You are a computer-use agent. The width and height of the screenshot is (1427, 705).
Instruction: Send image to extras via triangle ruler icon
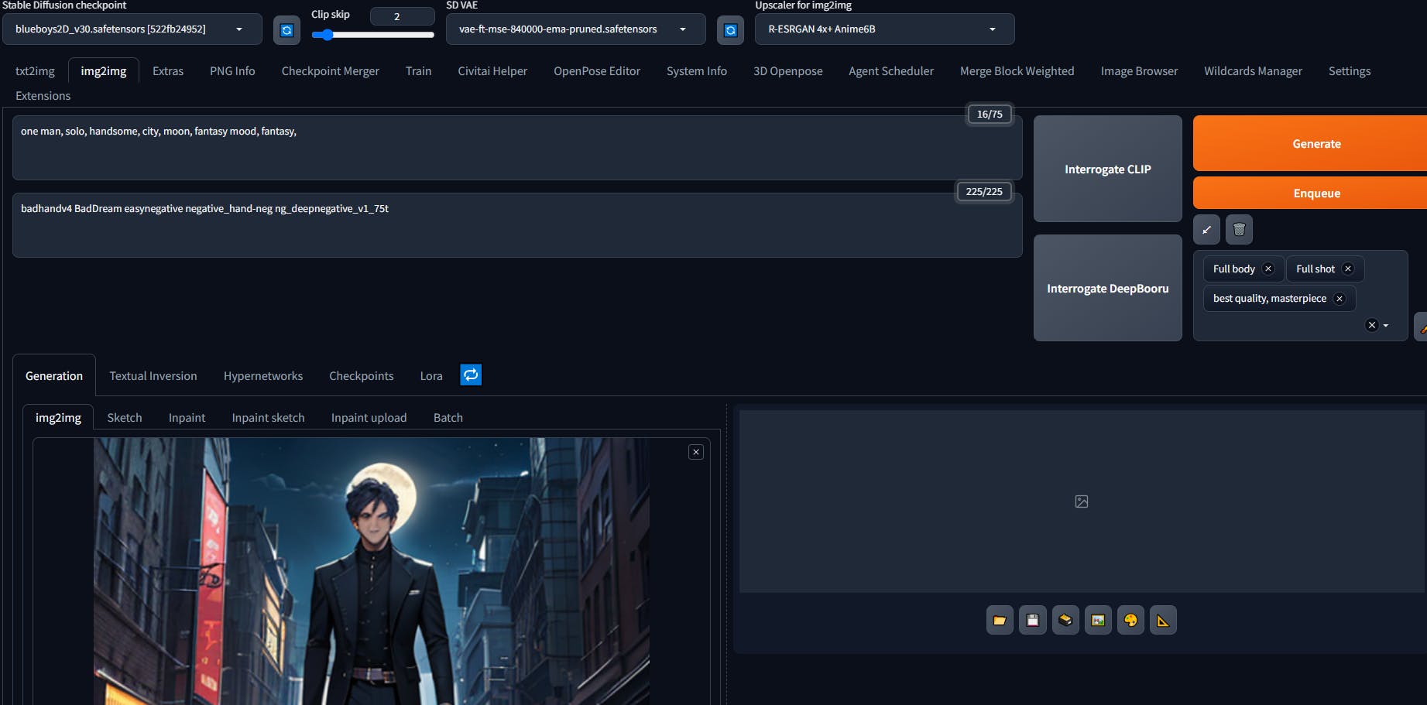coord(1163,620)
